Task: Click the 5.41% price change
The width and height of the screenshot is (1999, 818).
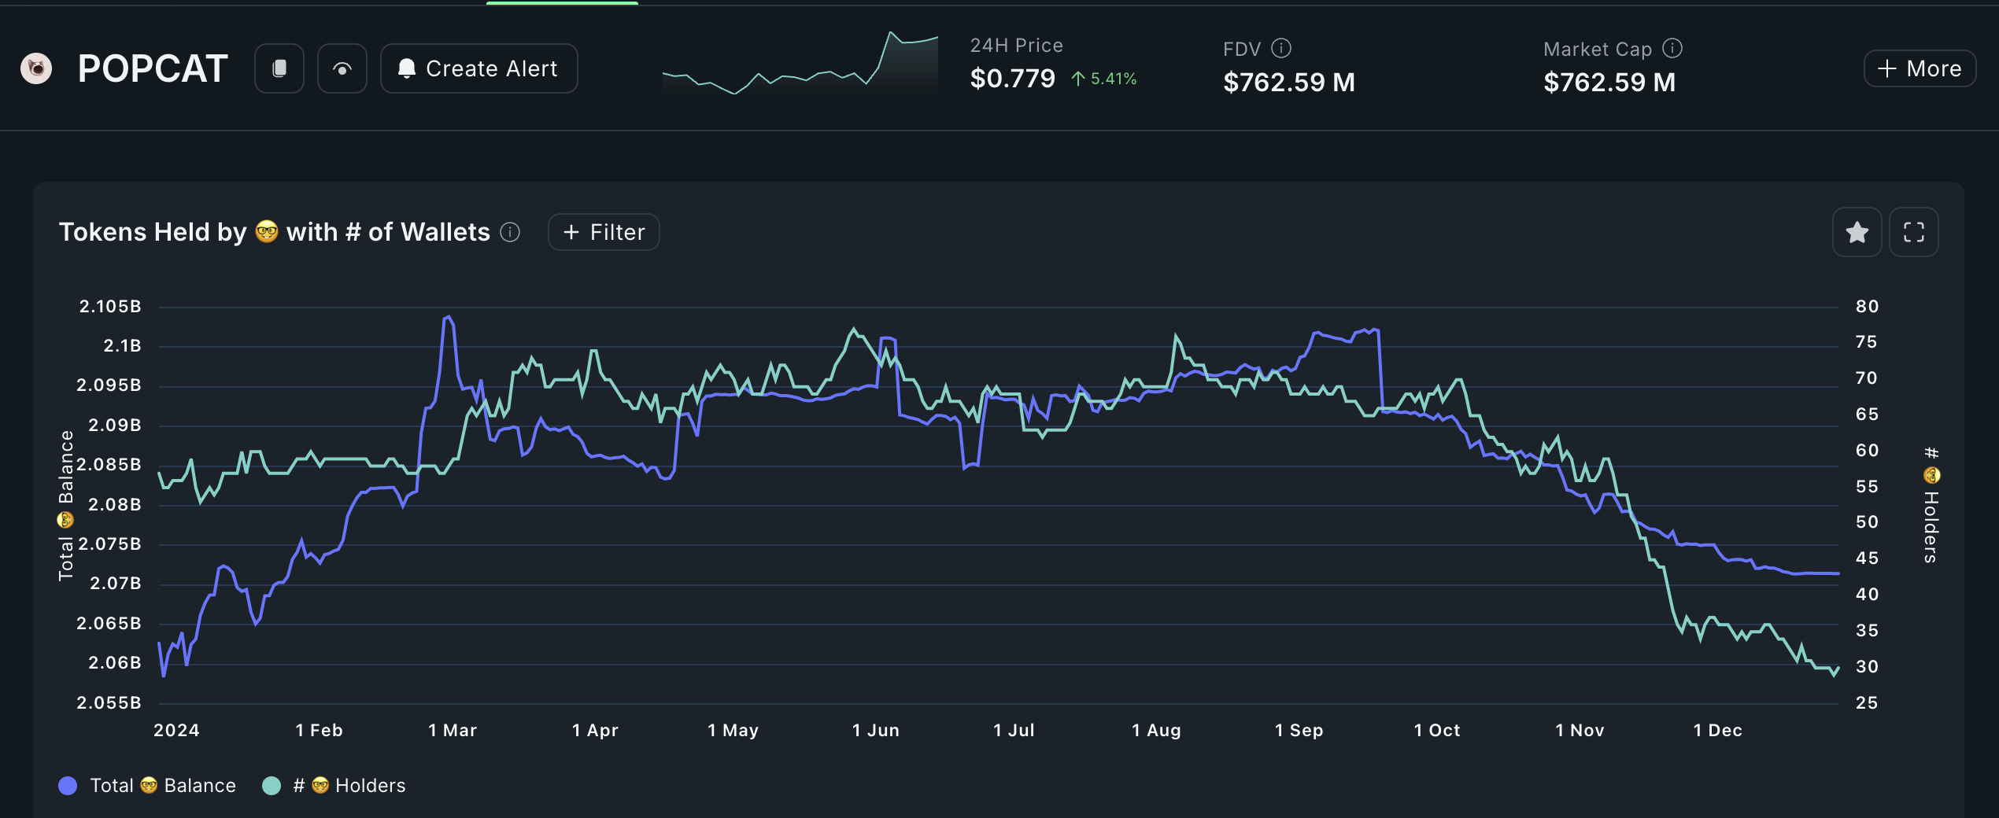Action: coord(1104,79)
